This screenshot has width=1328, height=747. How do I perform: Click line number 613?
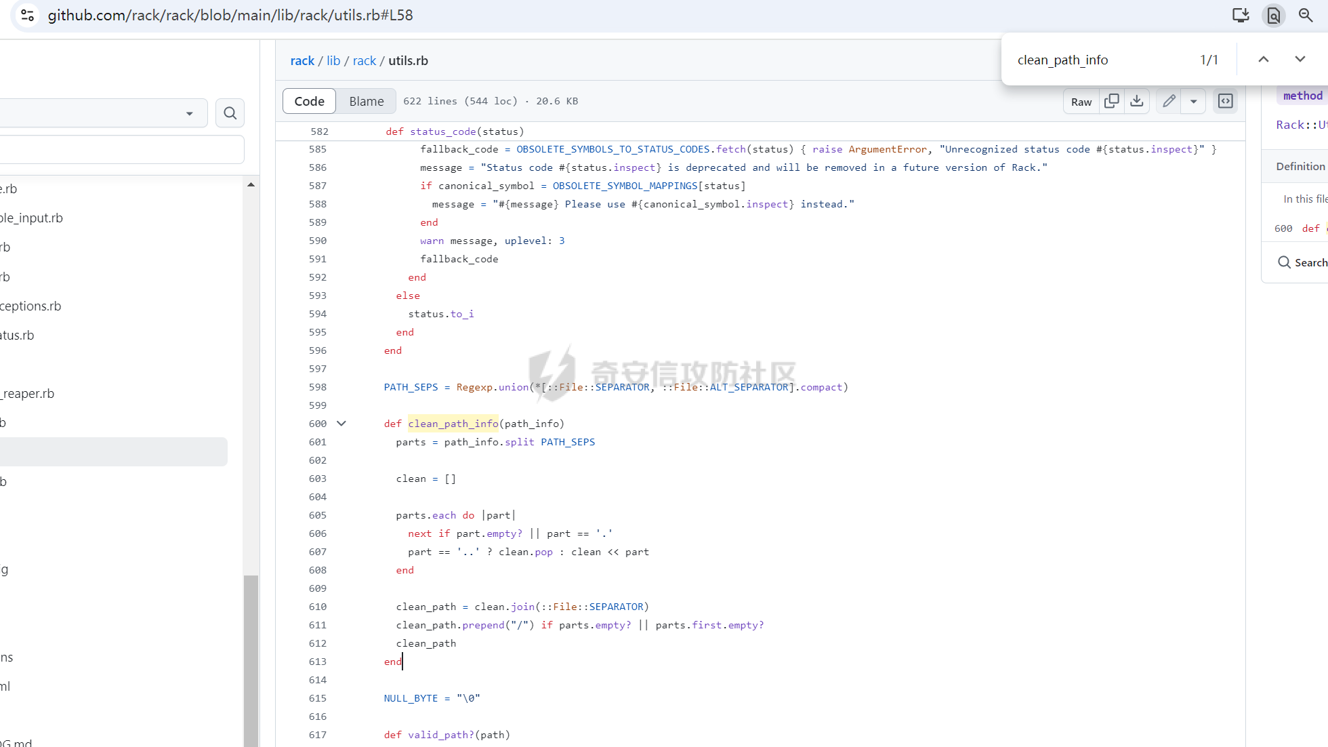point(318,662)
